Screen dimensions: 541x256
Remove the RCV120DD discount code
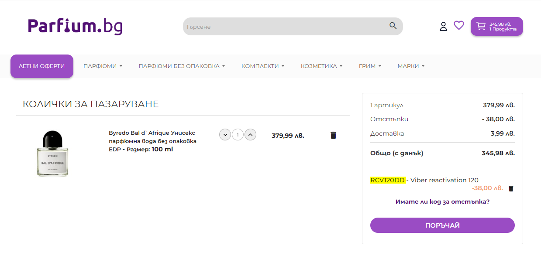511,188
